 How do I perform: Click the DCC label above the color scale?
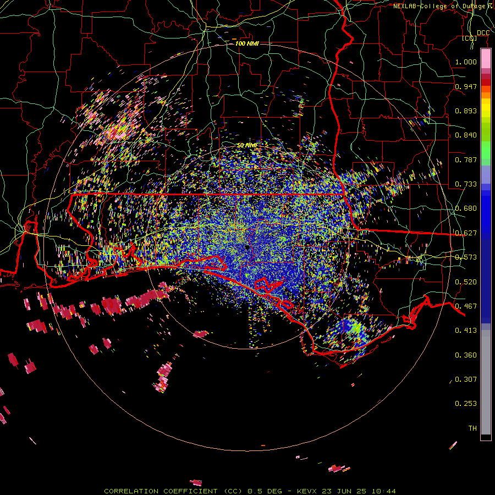483,33
